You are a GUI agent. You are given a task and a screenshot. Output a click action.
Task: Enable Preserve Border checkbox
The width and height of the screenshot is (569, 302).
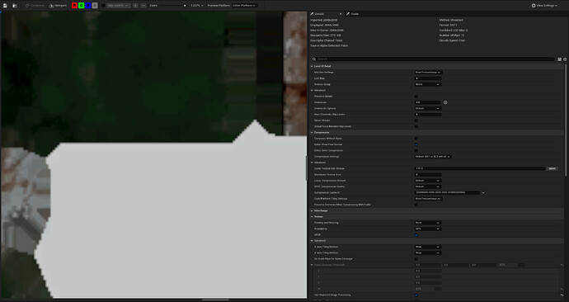tap(416, 97)
